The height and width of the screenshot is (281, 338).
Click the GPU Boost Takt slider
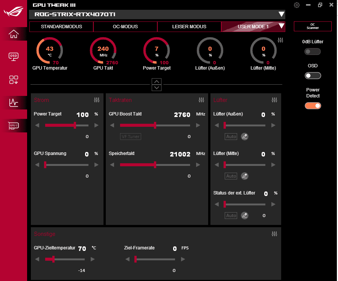click(x=155, y=125)
